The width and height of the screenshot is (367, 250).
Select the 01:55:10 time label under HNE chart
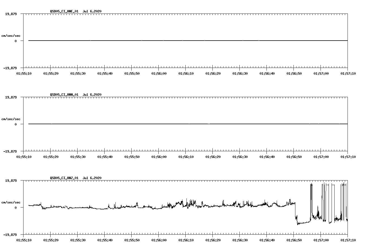click(24, 73)
